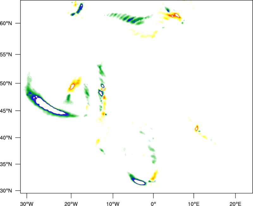The image size is (253, 206).
Task: Click the 10°E longitude label
Action: (194, 204)
